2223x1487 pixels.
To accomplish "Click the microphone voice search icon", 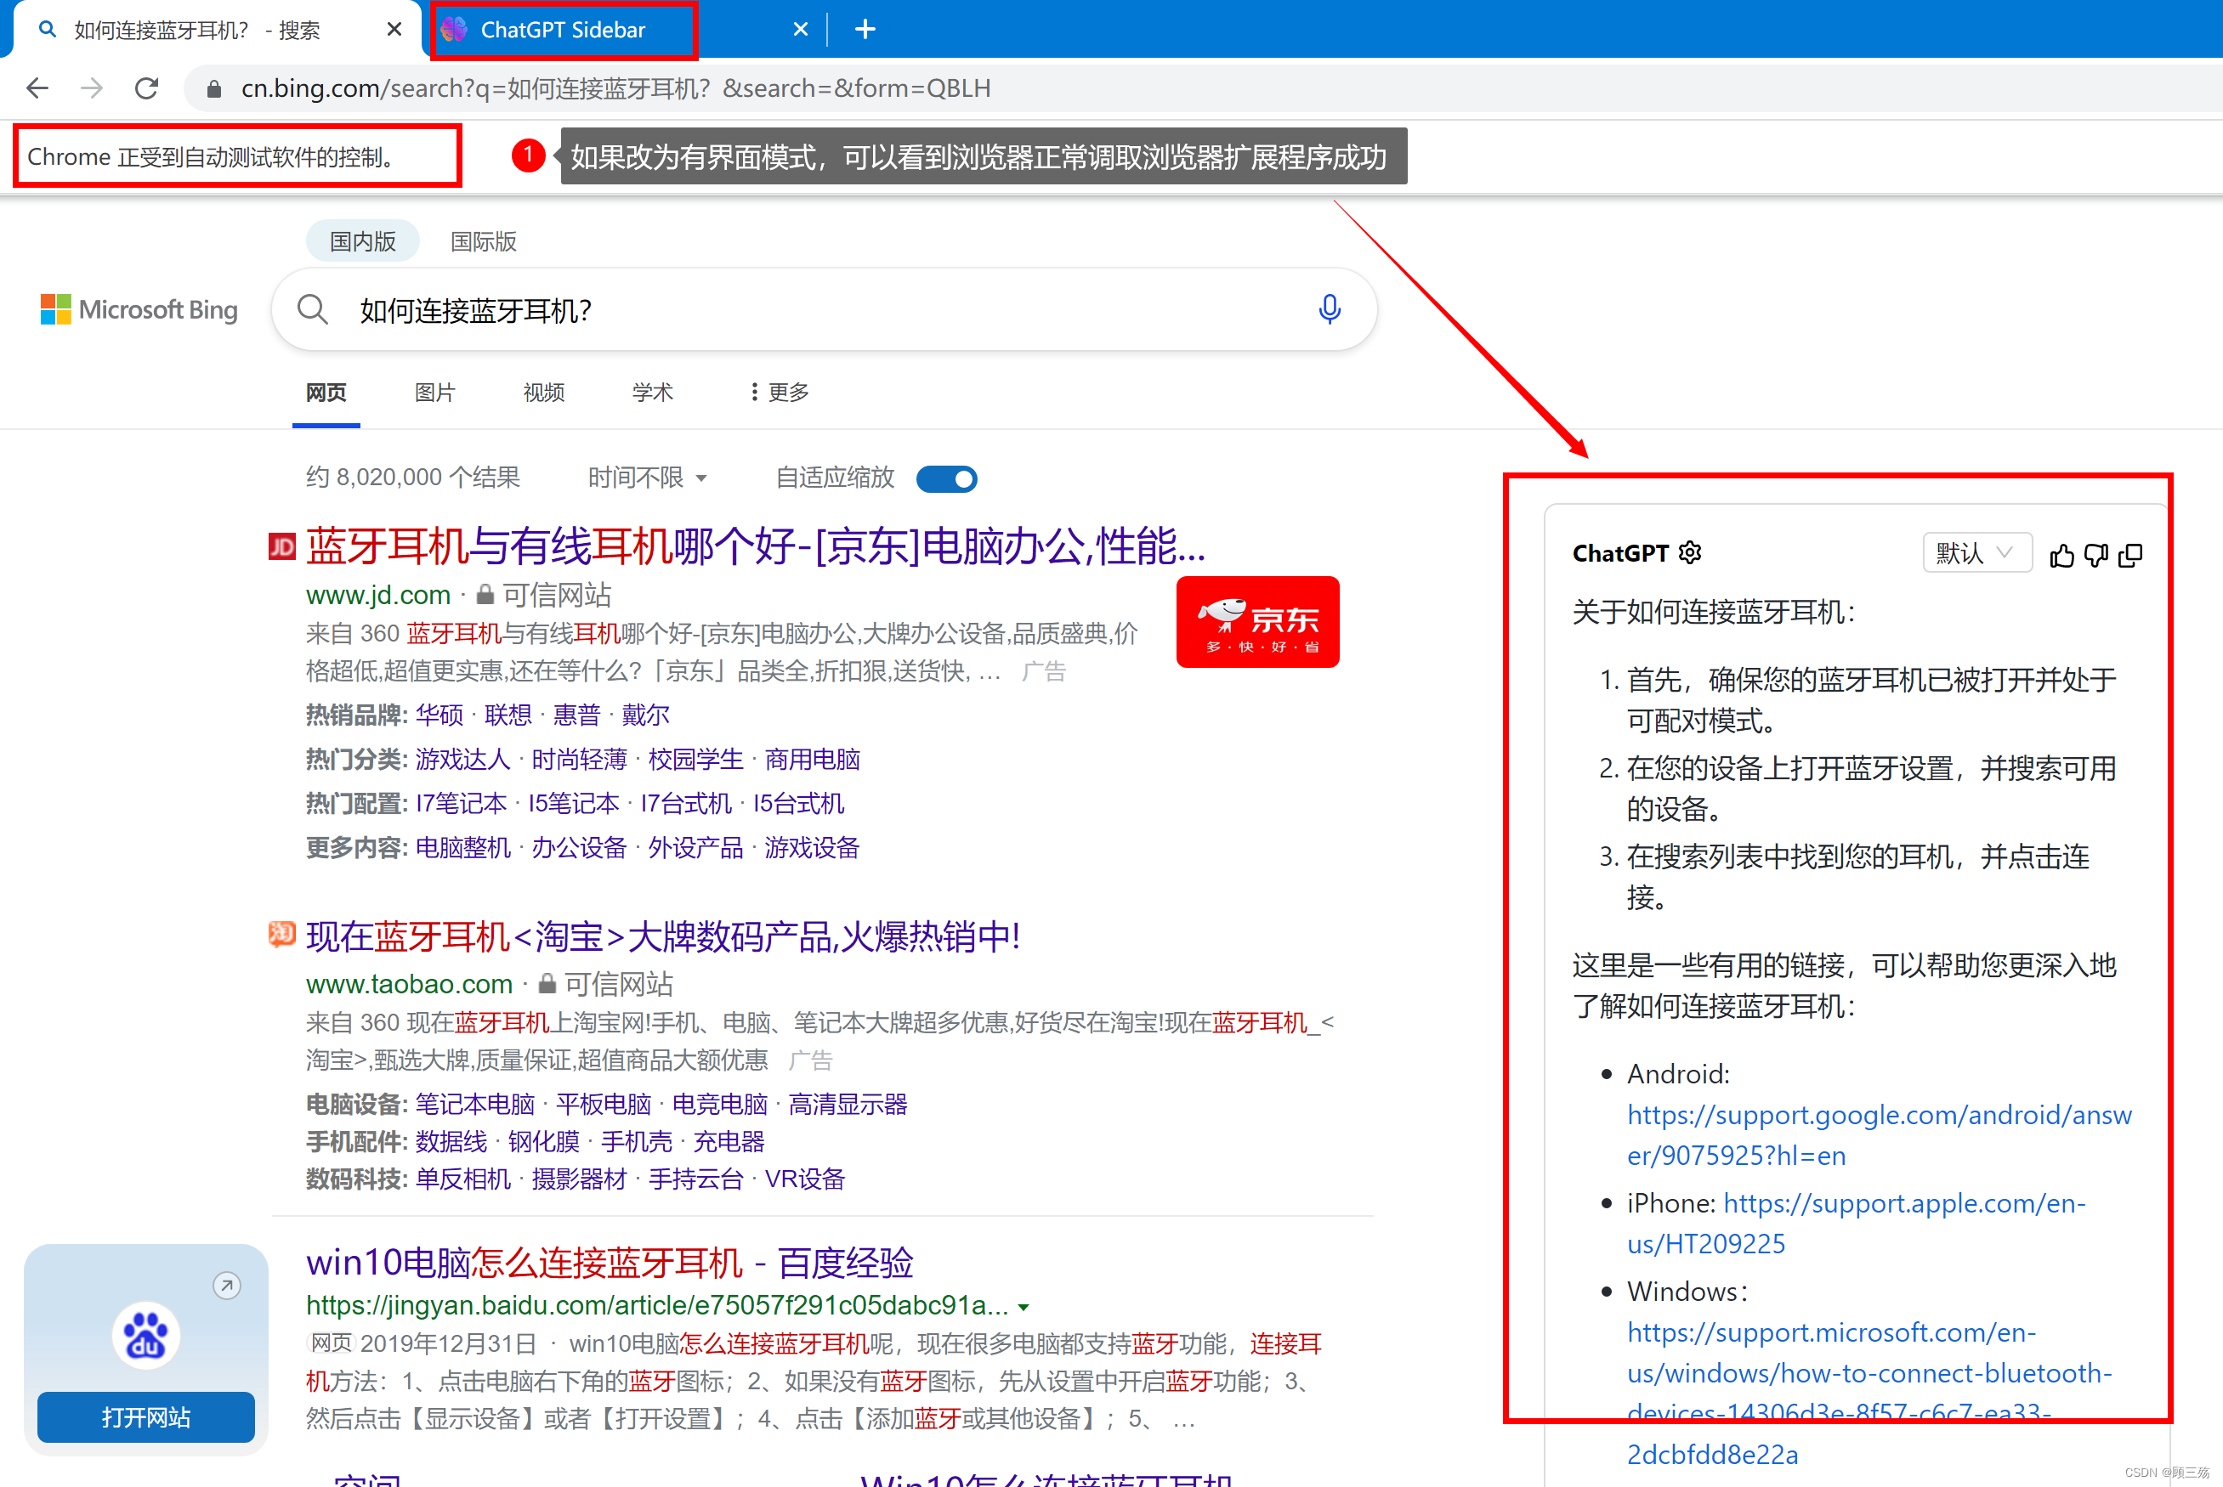I will tap(1330, 309).
